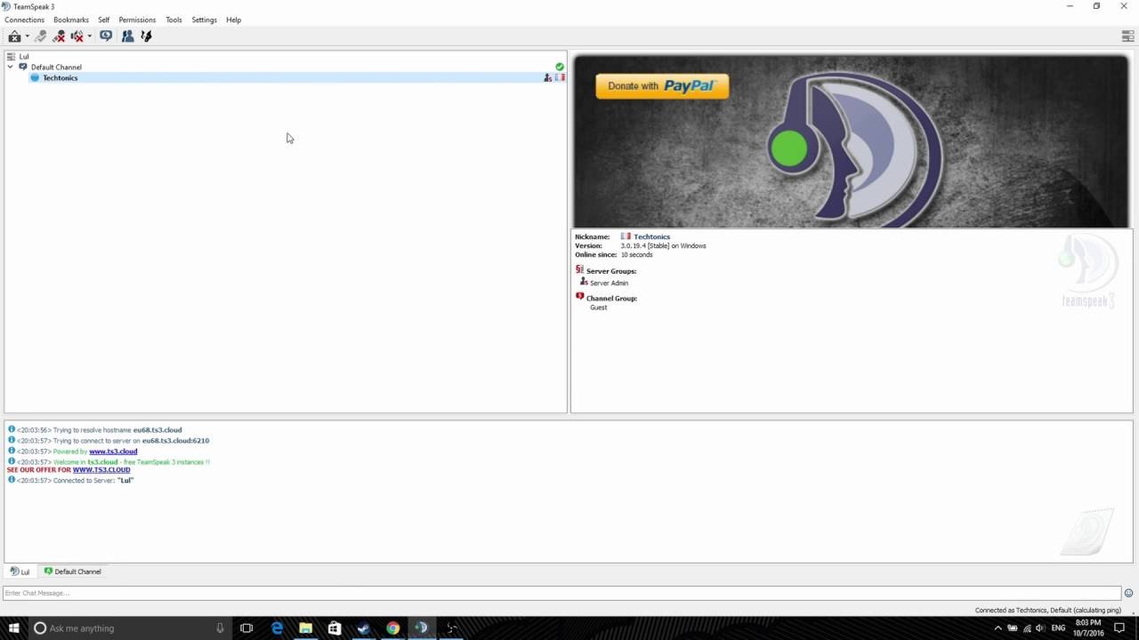Click the layout icon at toolbar right end
The image size is (1139, 640).
[1127, 36]
